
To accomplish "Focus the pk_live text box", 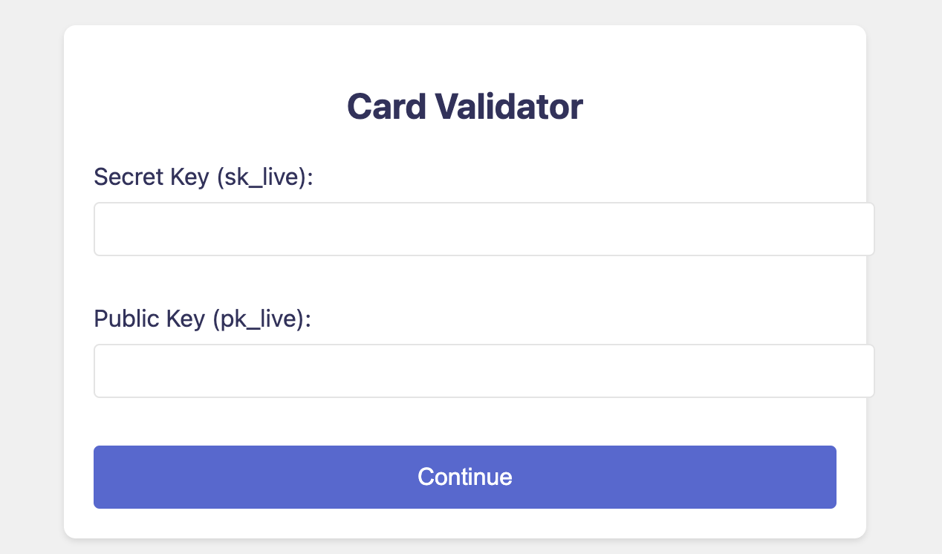I will [483, 371].
